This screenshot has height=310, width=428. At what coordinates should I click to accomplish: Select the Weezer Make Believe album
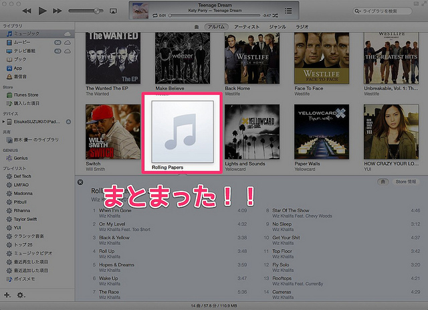183,58
